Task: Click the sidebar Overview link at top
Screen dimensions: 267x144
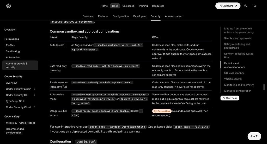Action: pyautogui.click(x=10, y=30)
